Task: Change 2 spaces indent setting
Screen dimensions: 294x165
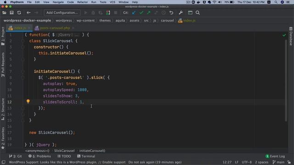Action: click(261, 162)
